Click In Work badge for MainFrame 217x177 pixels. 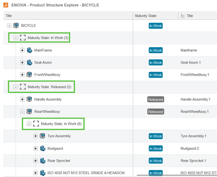pyautogui.click(x=156, y=50)
